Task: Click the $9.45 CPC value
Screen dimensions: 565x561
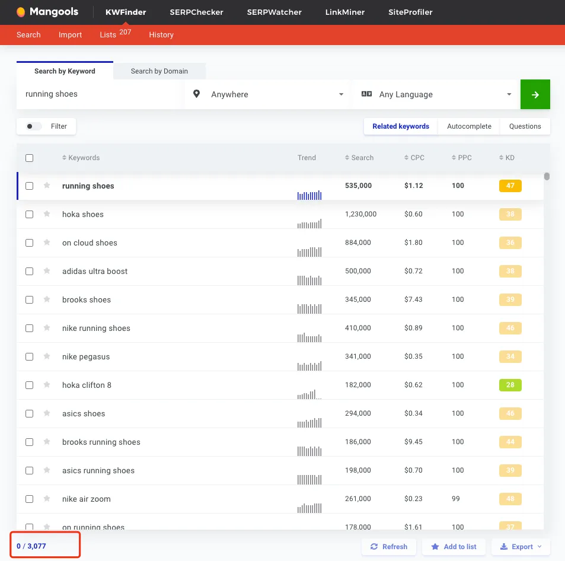Action: (x=413, y=442)
